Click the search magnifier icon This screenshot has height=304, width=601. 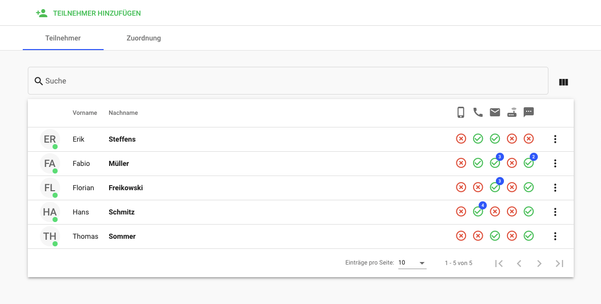click(38, 81)
